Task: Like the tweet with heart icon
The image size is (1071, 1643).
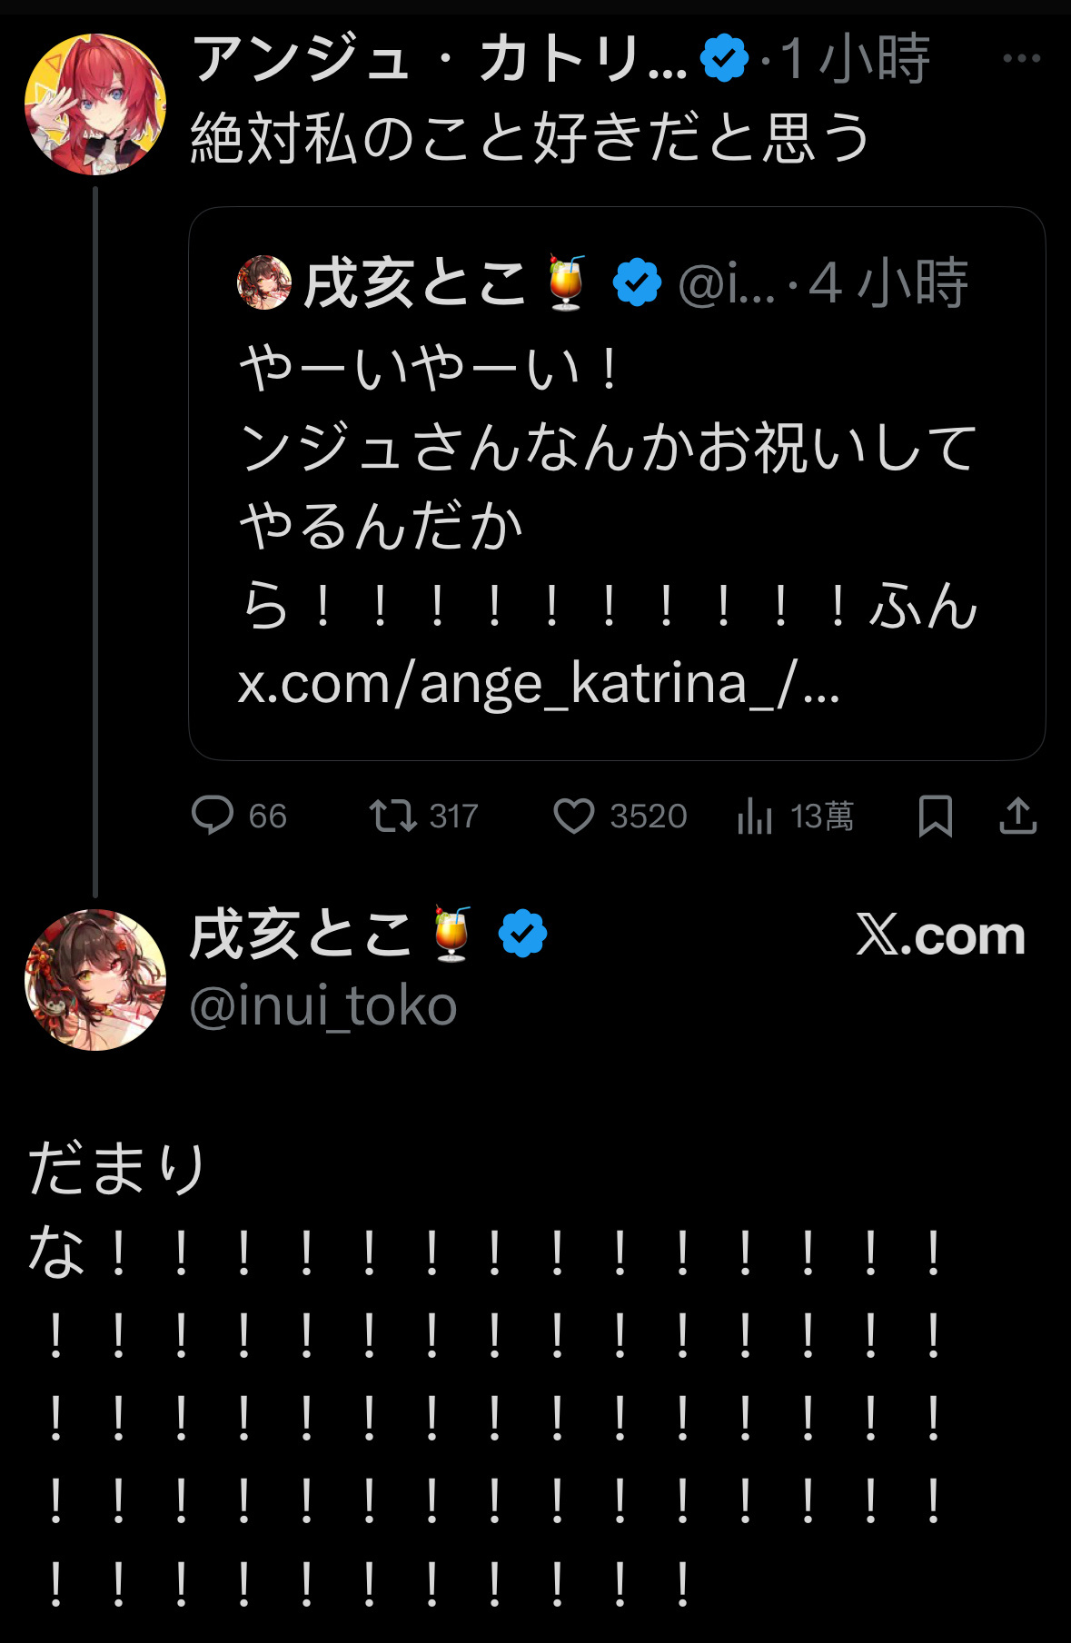Action: tap(574, 816)
